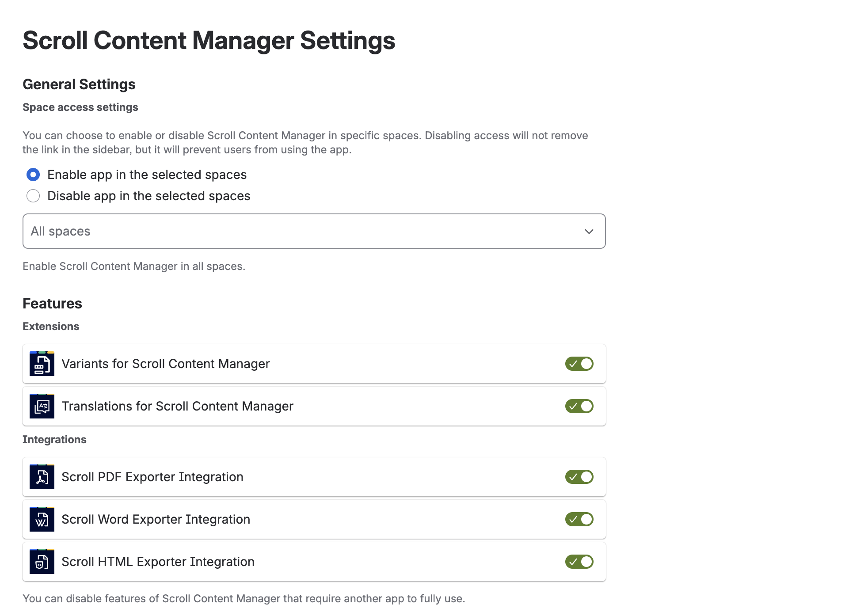Click the Variants for Scroll Content Manager icon
868x616 pixels.
pos(42,364)
